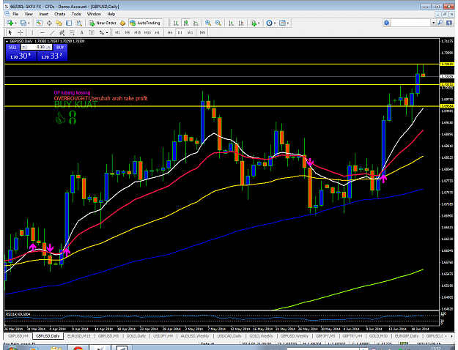Click the blue SELL one-click button
Viewport: 458px width, 350px height.
[13, 47]
